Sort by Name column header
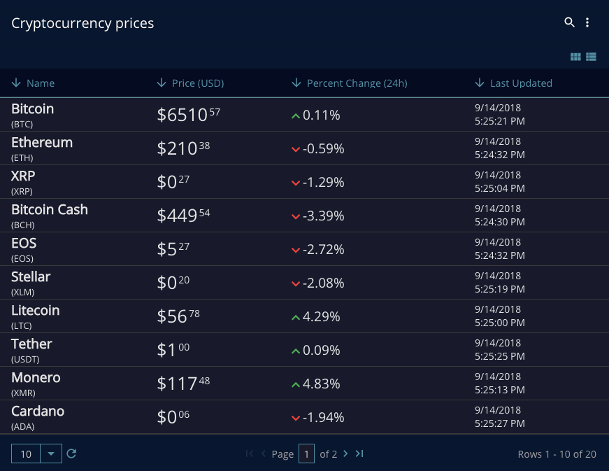609x471 pixels. [x=40, y=83]
